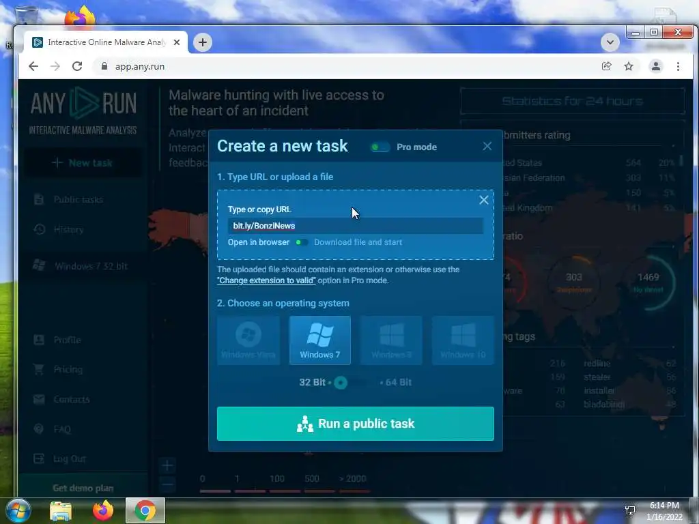Select the 32 Bit option label
The image size is (699, 524).
point(312,382)
